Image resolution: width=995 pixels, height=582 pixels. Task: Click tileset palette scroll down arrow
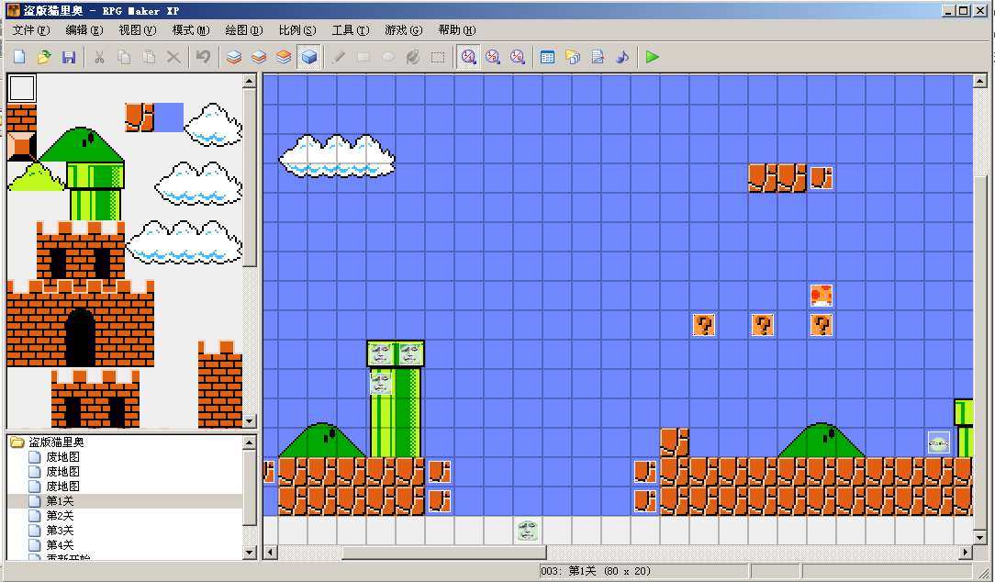pos(250,420)
